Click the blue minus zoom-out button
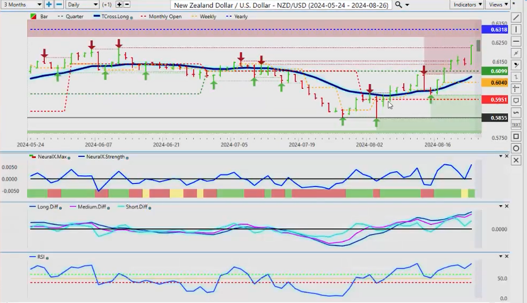This screenshot has width=527, height=303. point(58,5)
